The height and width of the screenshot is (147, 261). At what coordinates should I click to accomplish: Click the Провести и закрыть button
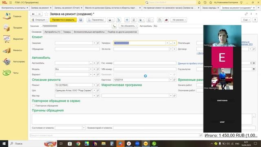63,20
